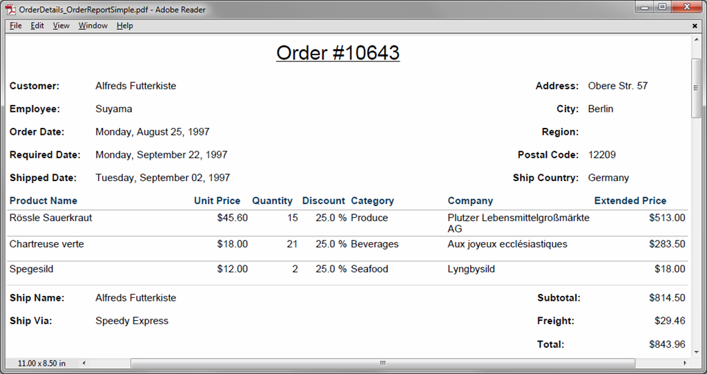
Task: Open the Edit menu
Action: point(37,26)
